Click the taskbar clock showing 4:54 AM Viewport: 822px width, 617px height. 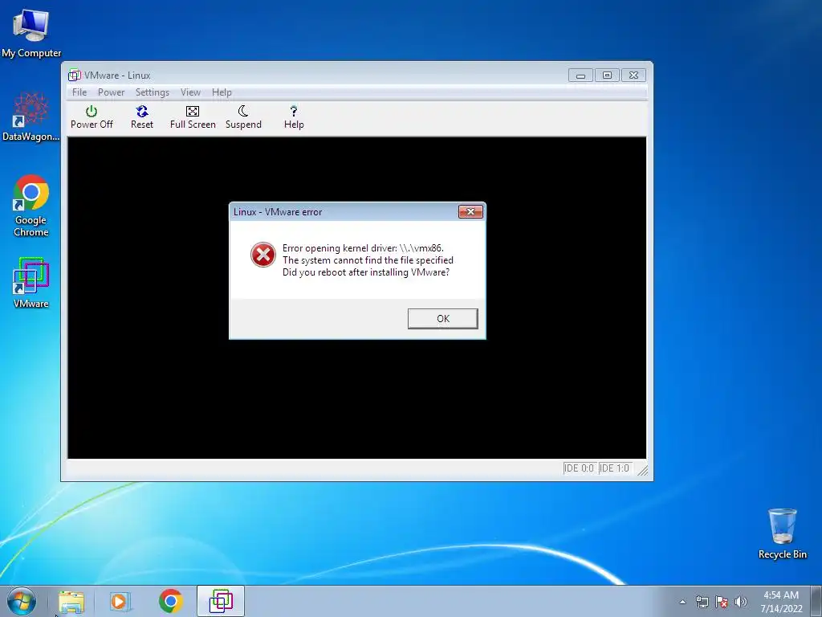click(781, 602)
